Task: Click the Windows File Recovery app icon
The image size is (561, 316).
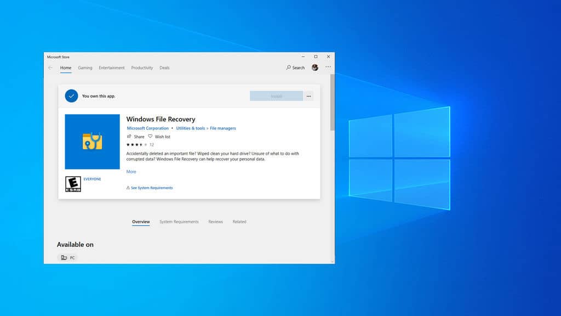Action: point(92,142)
